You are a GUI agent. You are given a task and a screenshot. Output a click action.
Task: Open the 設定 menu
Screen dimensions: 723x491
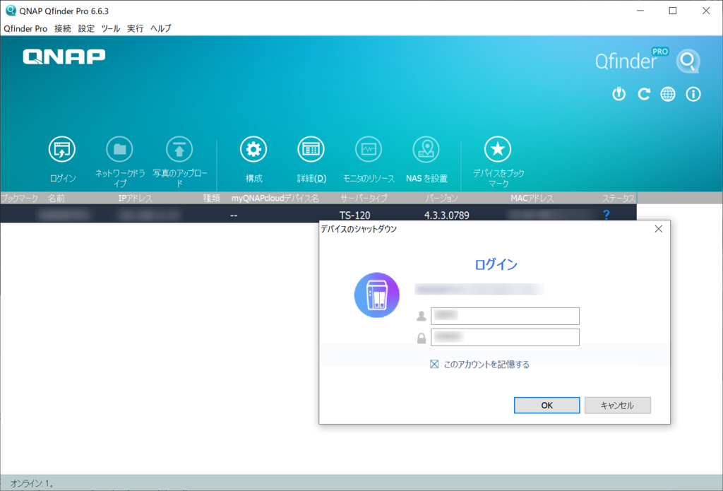pyautogui.click(x=86, y=28)
